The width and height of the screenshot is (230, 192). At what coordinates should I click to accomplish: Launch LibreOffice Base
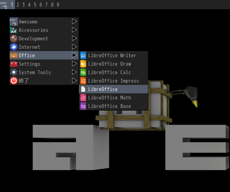point(113,106)
